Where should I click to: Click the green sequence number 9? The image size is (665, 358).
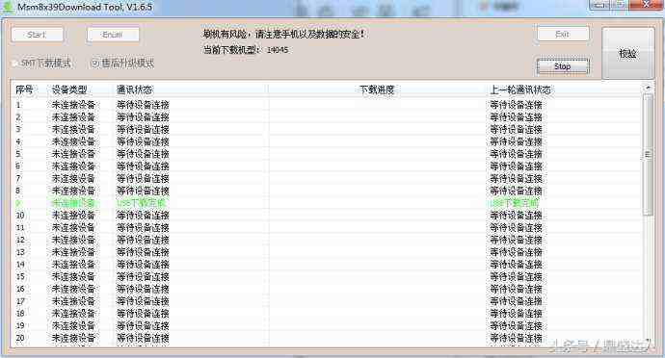(18, 203)
